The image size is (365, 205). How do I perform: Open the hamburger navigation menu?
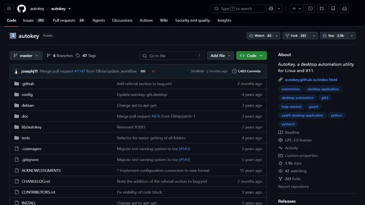coord(9,9)
